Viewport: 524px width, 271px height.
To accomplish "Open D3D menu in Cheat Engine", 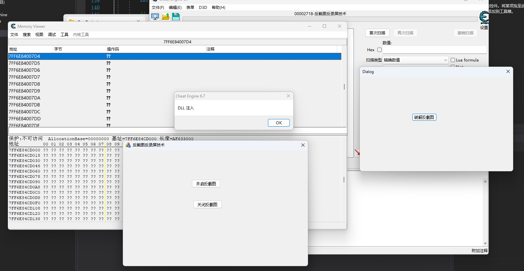I will pos(203,7).
